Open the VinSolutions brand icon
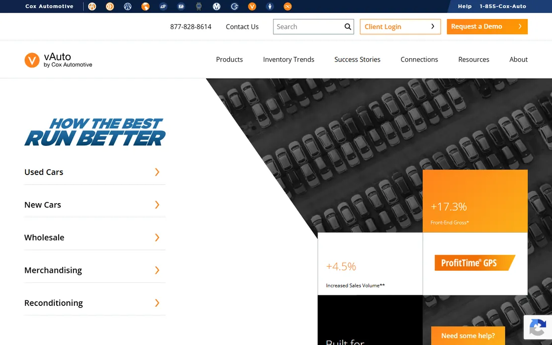552x345 pixels. (270, 7)
